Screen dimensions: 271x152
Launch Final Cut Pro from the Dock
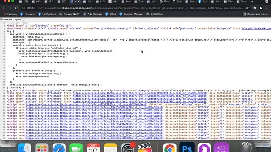coord(145,148)
